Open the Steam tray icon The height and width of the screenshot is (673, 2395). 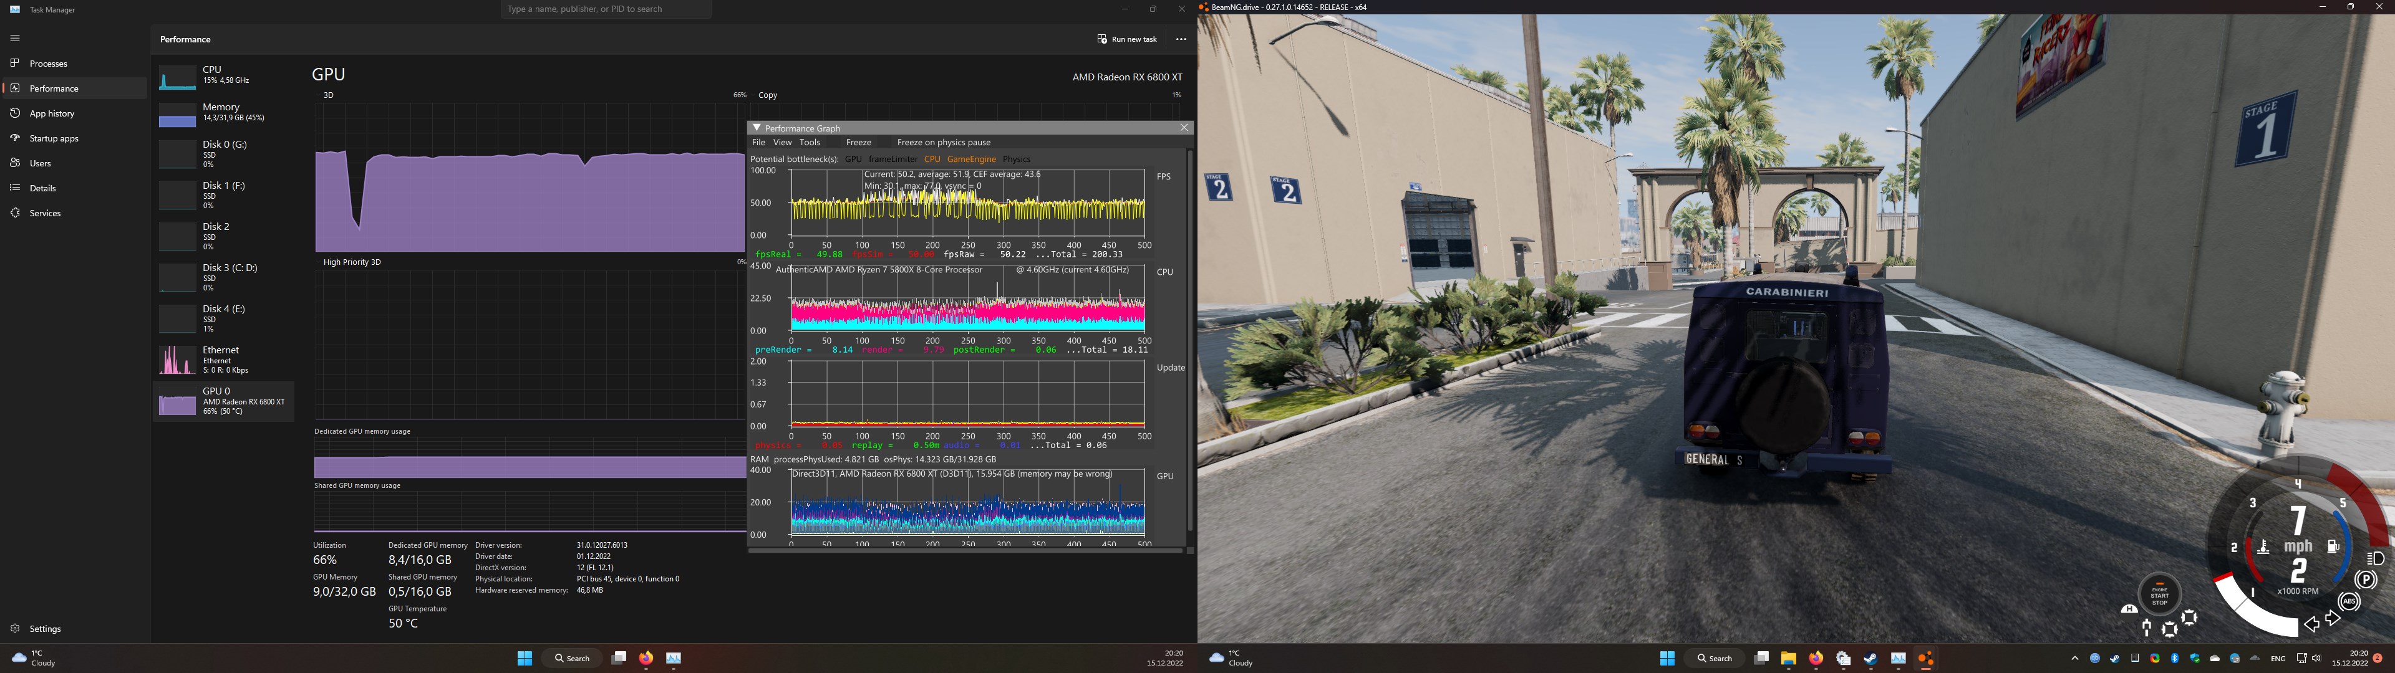(x=2115, y=658)
